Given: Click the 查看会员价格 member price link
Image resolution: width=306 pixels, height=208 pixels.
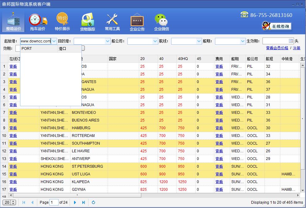Looking at the screenshot, I should point(277,48).
